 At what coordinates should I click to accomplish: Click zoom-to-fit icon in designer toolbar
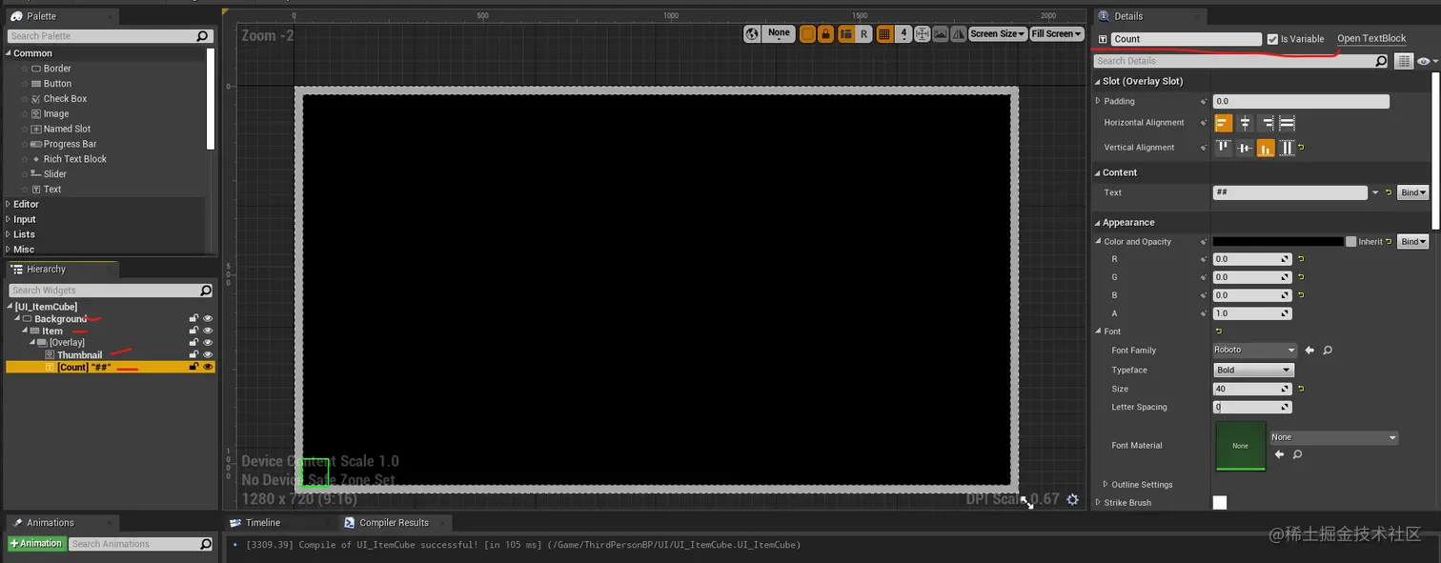pyautogui.click(x=922, y=33)
